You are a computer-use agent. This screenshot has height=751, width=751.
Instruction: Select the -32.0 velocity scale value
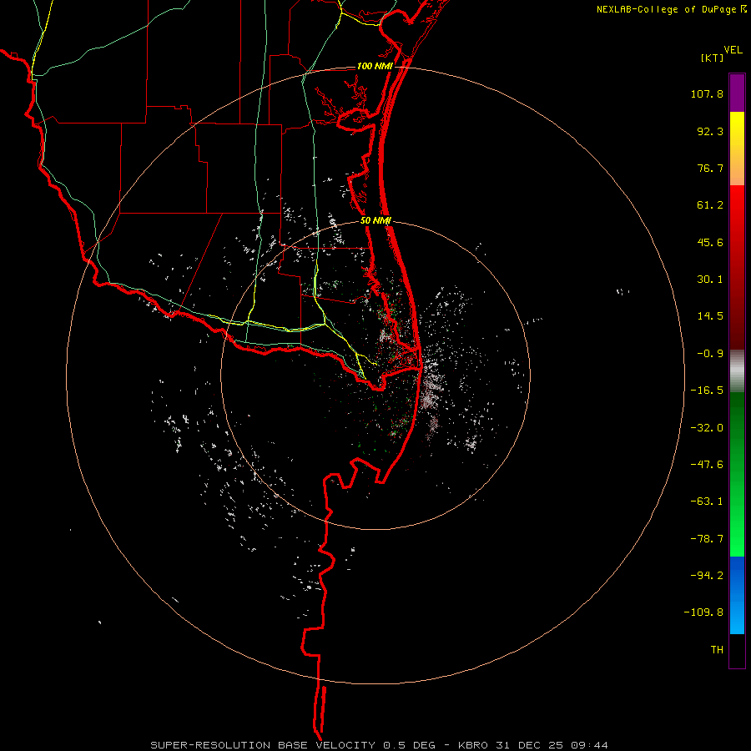point(707,428)
